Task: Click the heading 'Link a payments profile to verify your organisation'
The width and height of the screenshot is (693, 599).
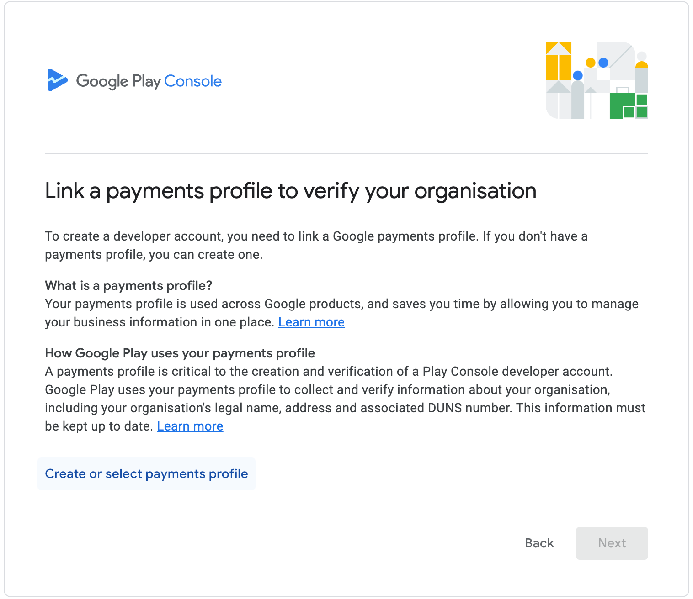Action: point(291,191)
